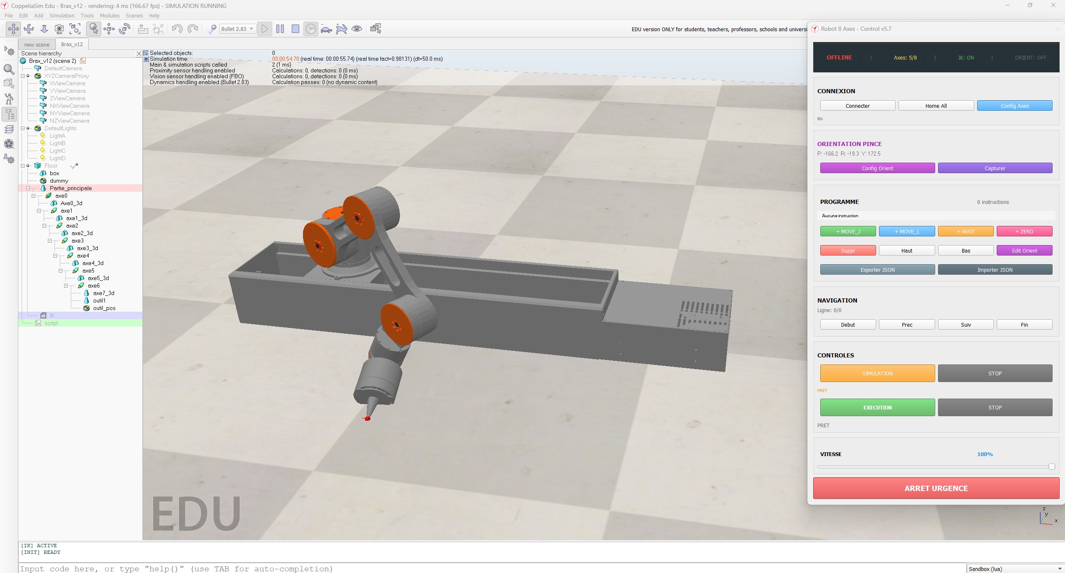Screen dimensions: 1065x573
Task: Add a MOVE_J instruction
Action: tap(848, 231)
